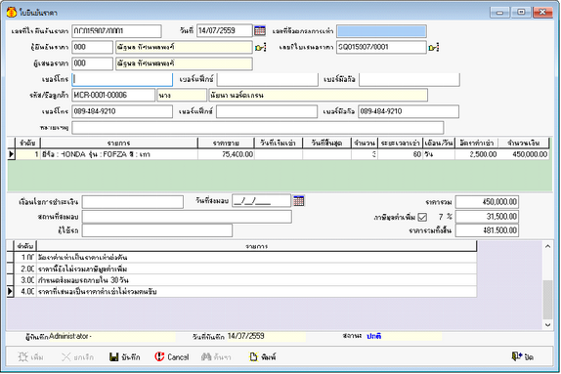The image size is (561, 374).
Task: Click the amount cell 450,000.00 in the grid
Action: [x=524, y=154]
